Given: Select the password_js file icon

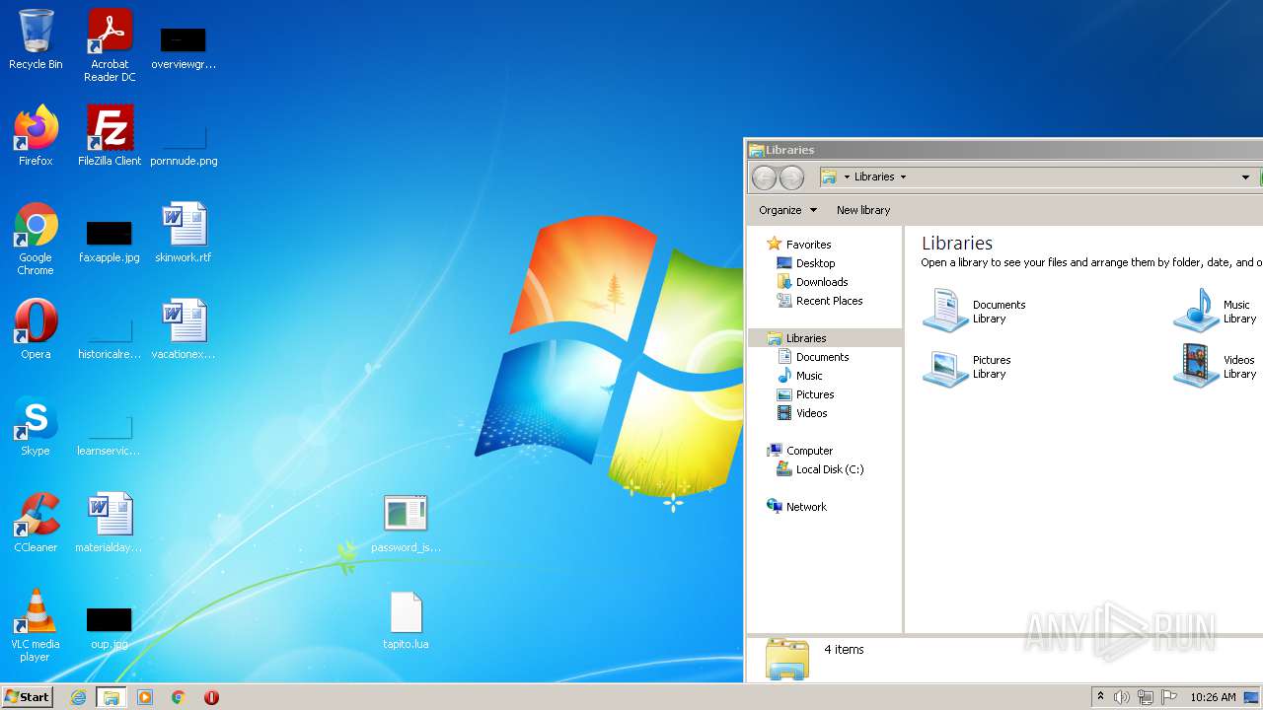Looking at the screenshot, I should (x=406, y=523).
